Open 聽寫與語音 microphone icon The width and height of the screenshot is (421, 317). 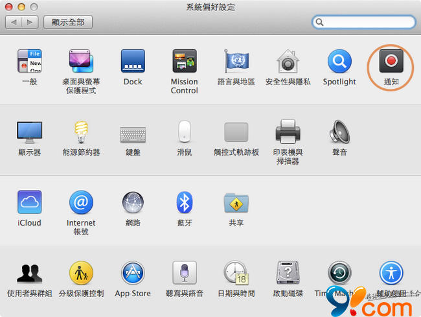pyautogui.click(x=185, y=273)
